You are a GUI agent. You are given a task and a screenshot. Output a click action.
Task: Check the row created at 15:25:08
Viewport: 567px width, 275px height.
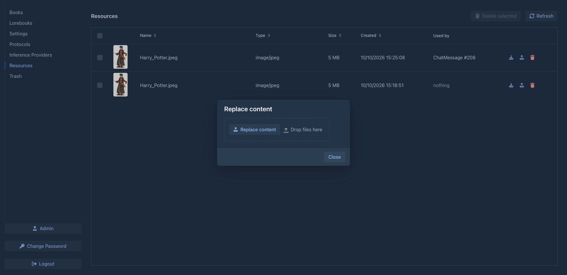100,58
